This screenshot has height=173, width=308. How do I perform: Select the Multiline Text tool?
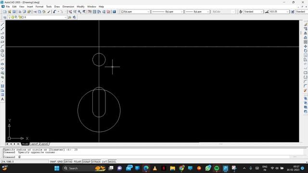pos(2,99)
